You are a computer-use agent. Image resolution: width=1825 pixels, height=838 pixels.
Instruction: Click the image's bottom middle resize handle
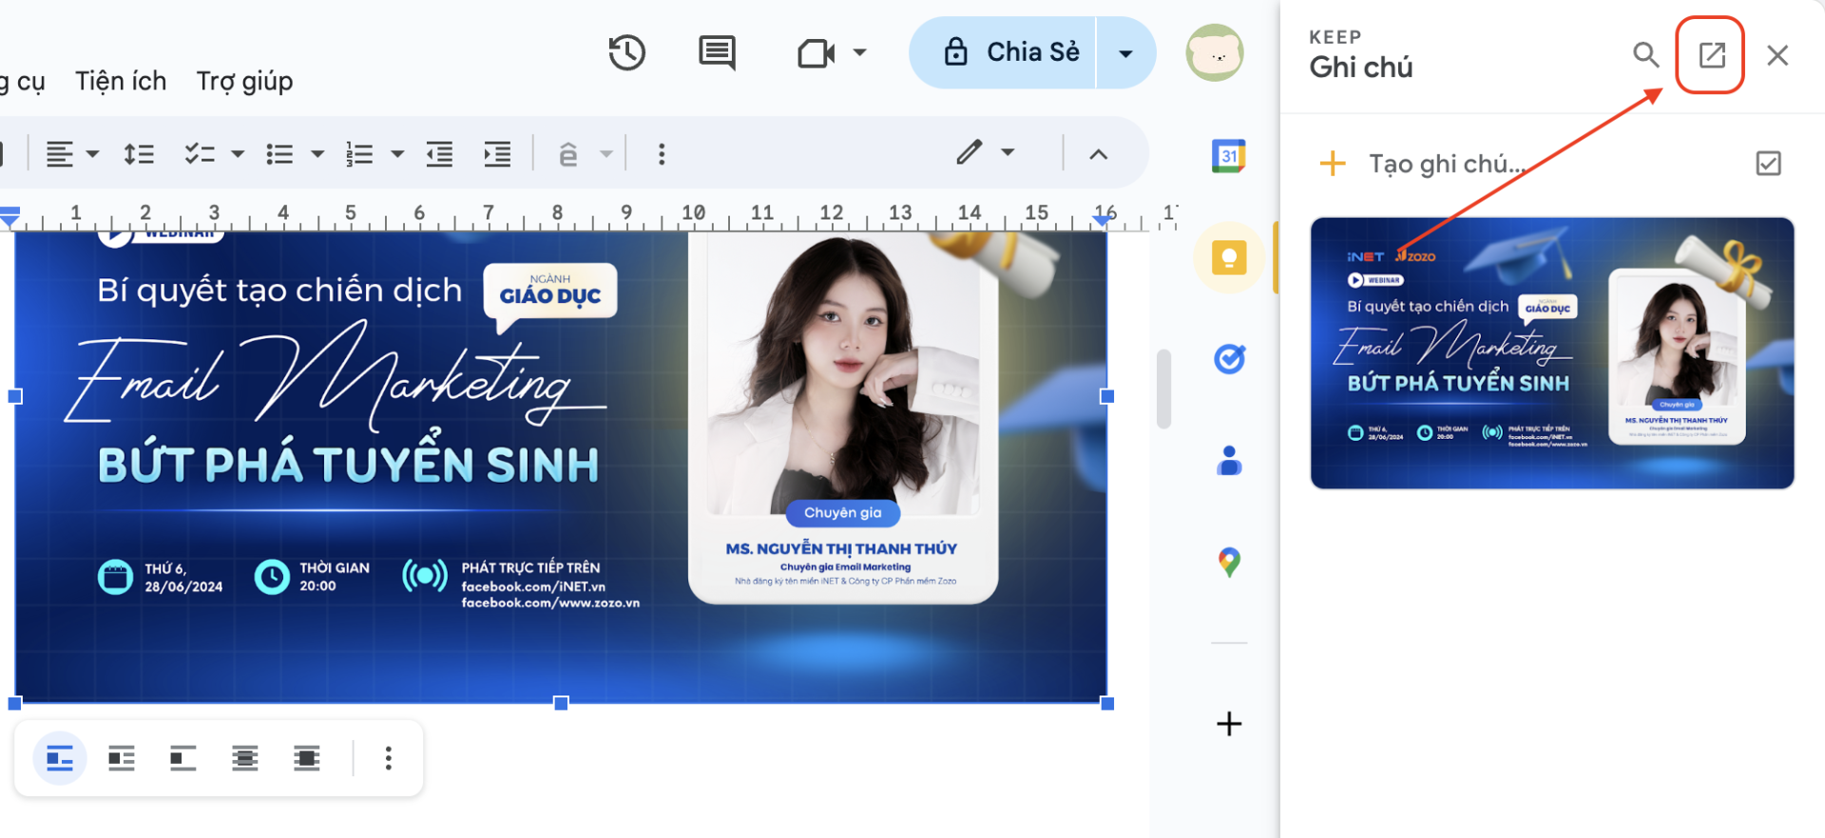(x=561, y=703)
